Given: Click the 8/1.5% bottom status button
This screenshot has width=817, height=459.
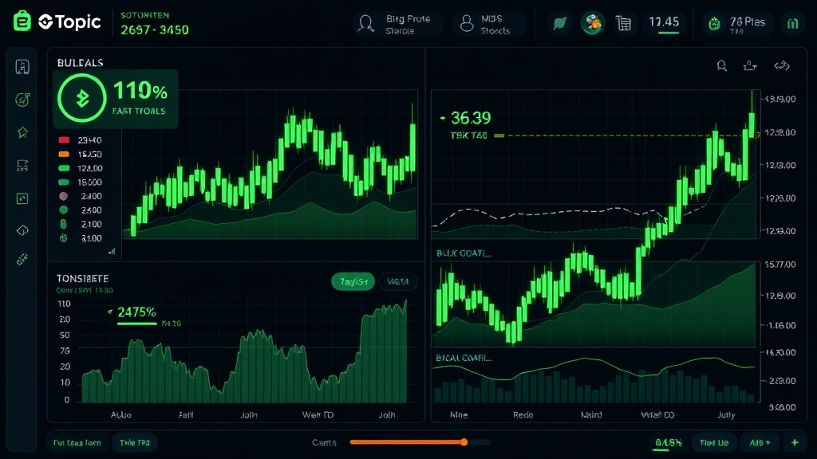Looking at the screenshot, I should 669,443.
